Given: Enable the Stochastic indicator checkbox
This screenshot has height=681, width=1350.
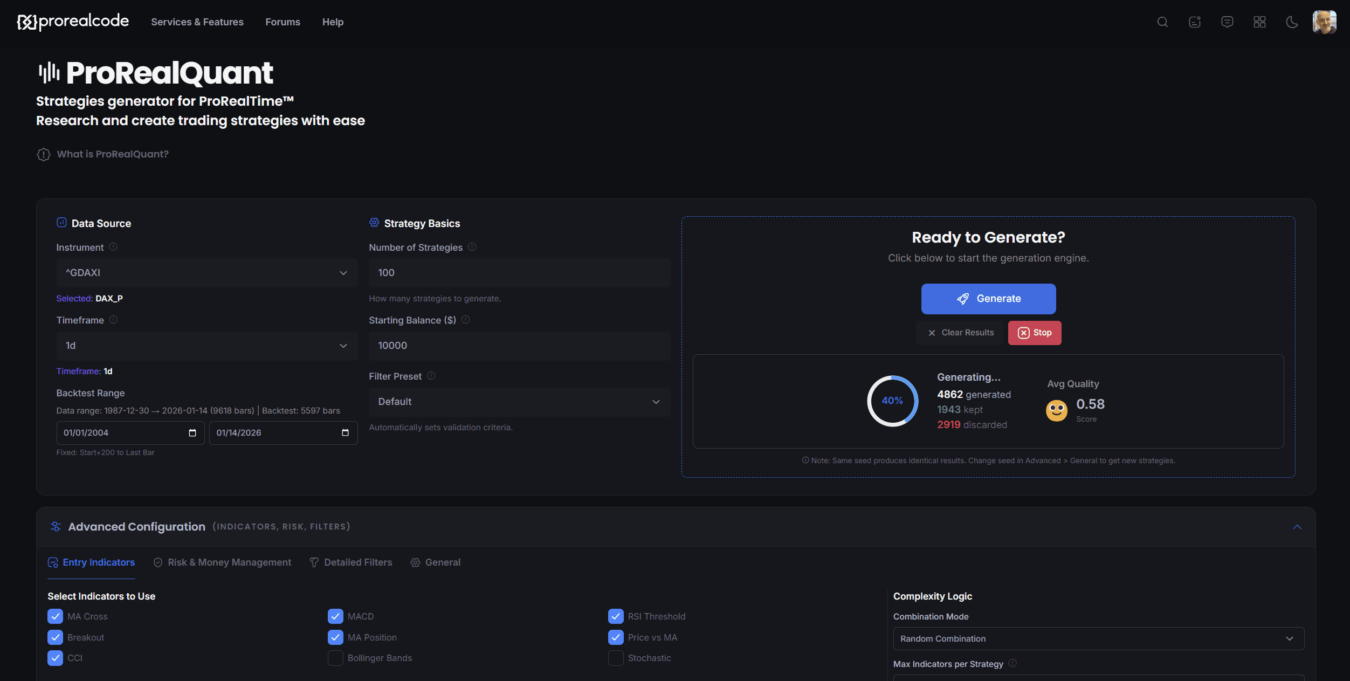Looking at the screenshot, I should pyautogui.click(x=616, y=658).
